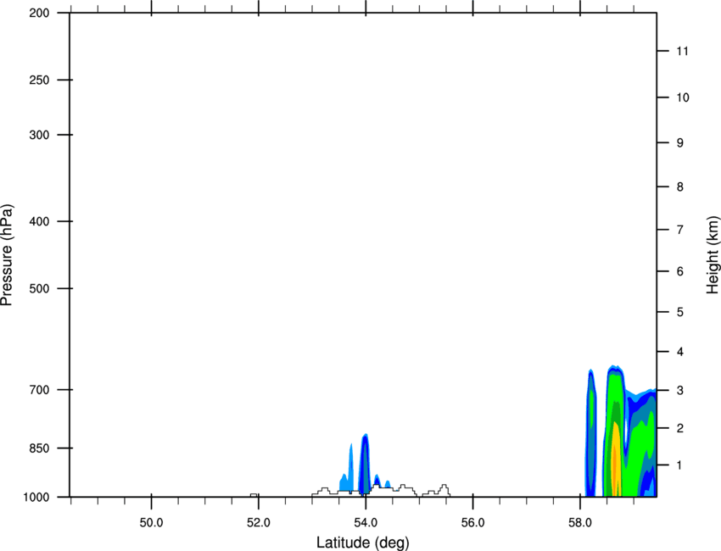
Task: Click the small terrain step near latitude 52
Action: coord(254,495)
